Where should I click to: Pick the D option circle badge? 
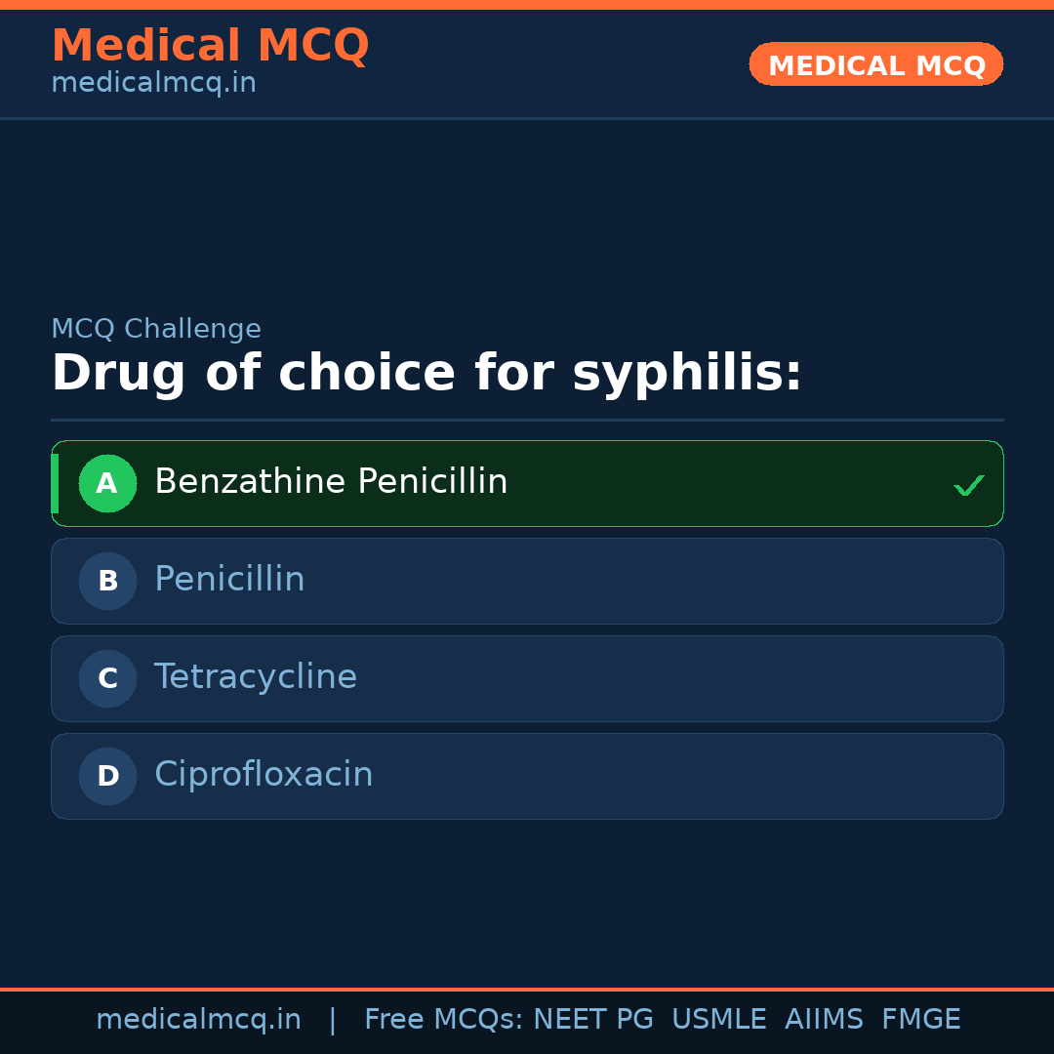[107, 776]
